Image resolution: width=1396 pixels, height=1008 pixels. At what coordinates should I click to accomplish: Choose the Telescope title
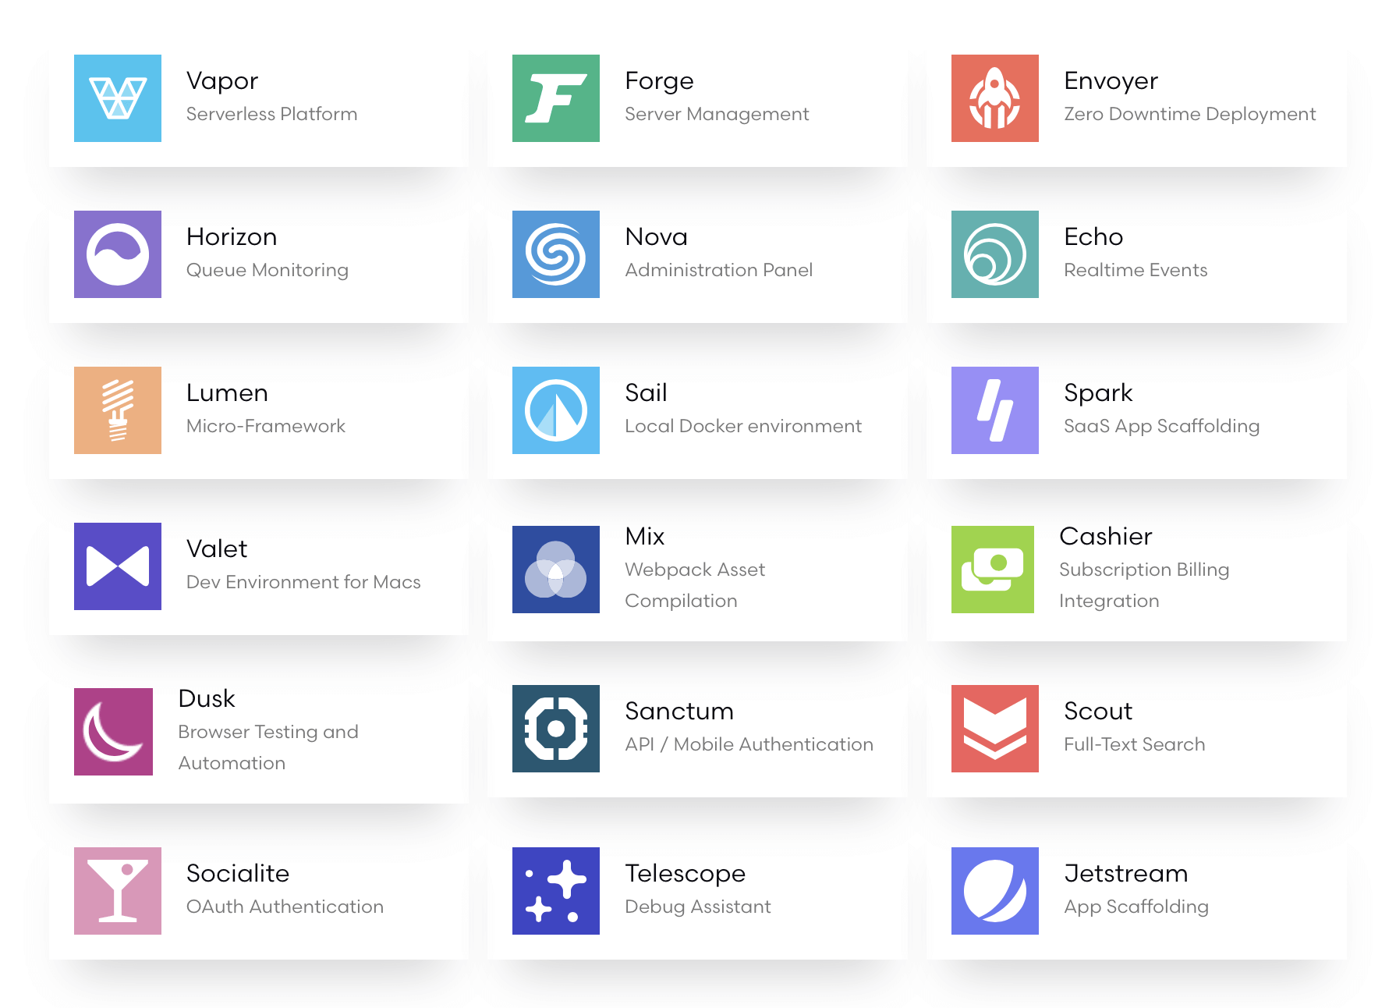685,874
